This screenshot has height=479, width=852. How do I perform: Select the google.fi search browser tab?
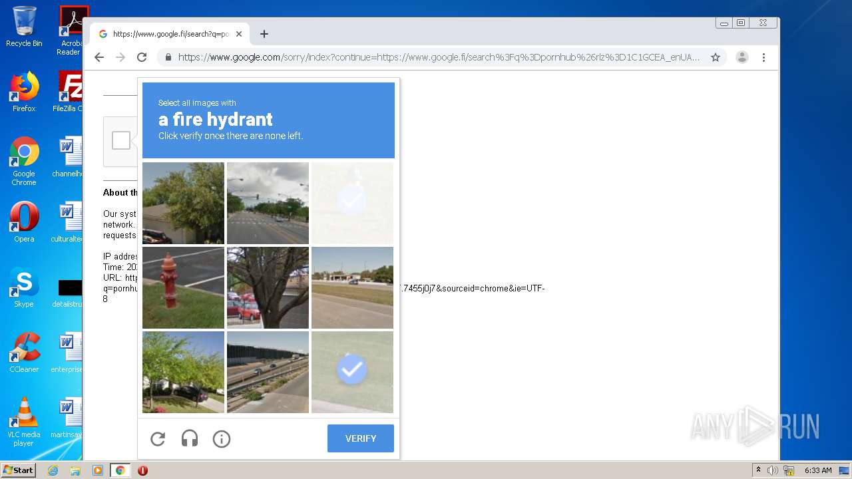pos(170,34)
